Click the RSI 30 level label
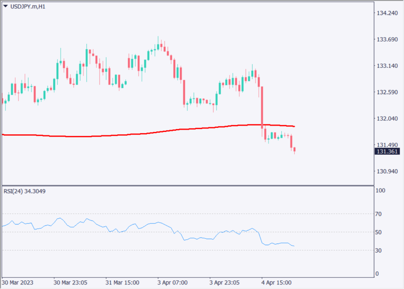The width and height of the screenshot is (404, 289). (378, 250)
